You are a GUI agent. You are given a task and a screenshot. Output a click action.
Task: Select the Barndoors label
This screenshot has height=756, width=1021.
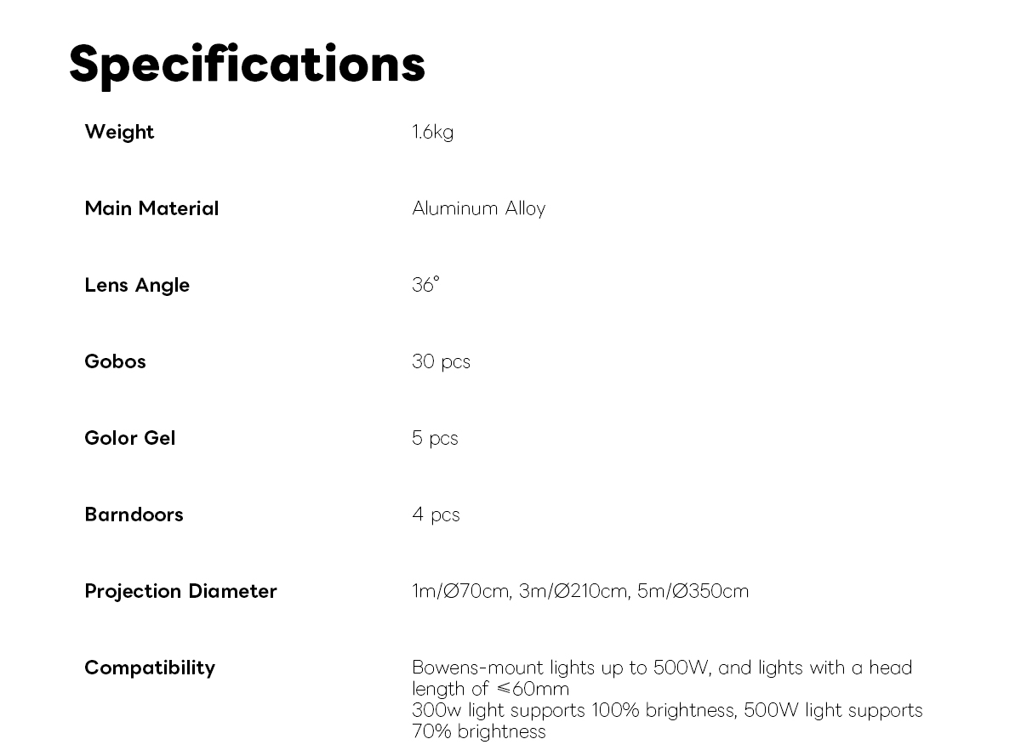coord(134,514)
